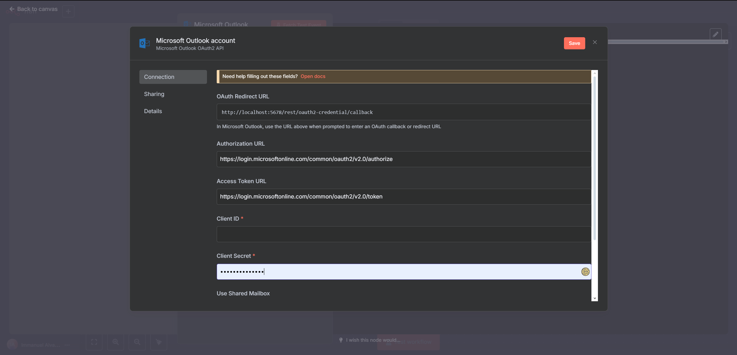
Task: Focus the Client ID input field
Action: [403, 234]
